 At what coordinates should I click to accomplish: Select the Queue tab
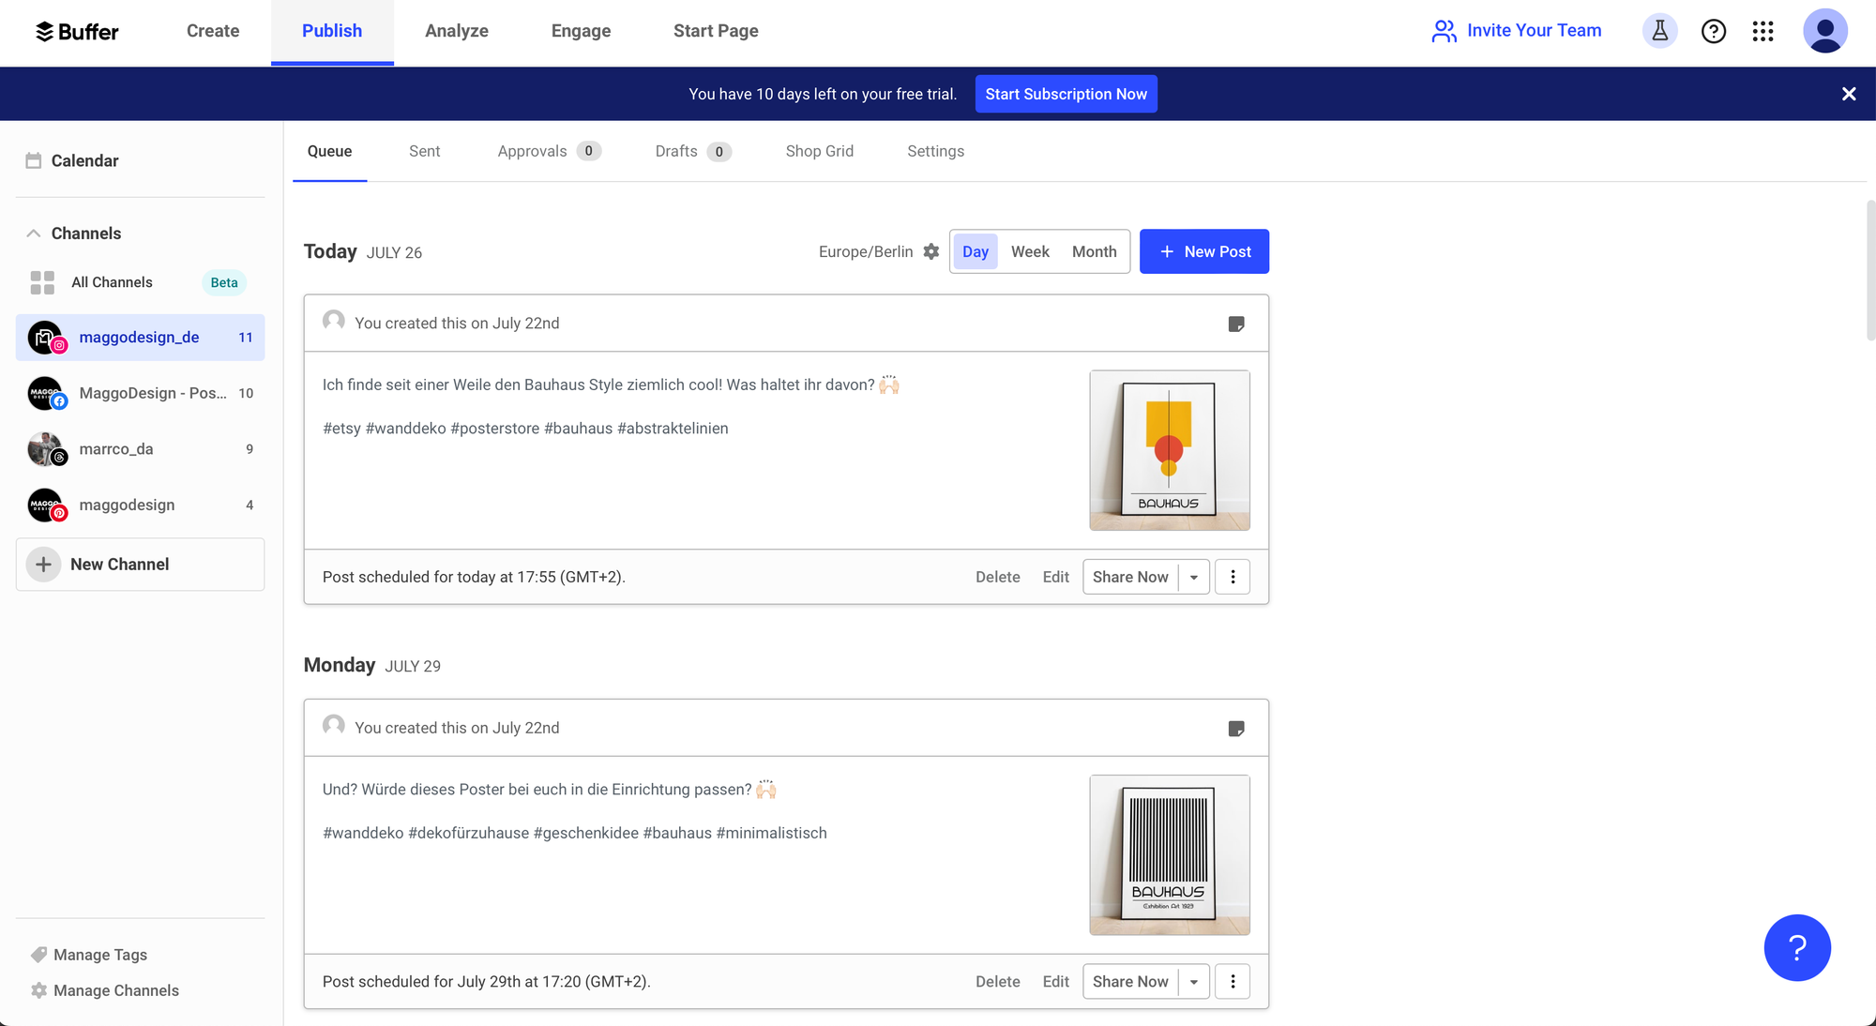coord(329,151)
